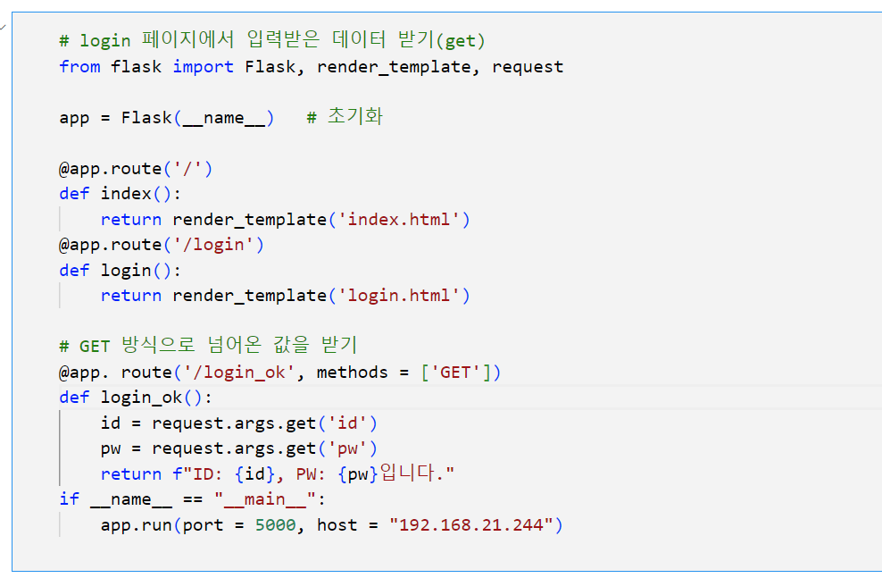882x578 pixels.
Task: Click the methods = ['GET'] argument
Action: tap(404, 372)
